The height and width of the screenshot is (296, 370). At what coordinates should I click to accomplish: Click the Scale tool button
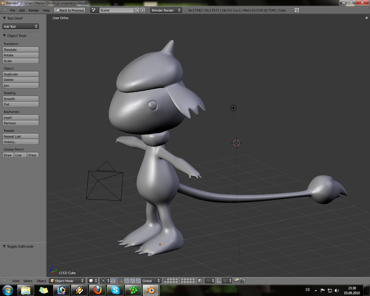[x=21, y=61]
